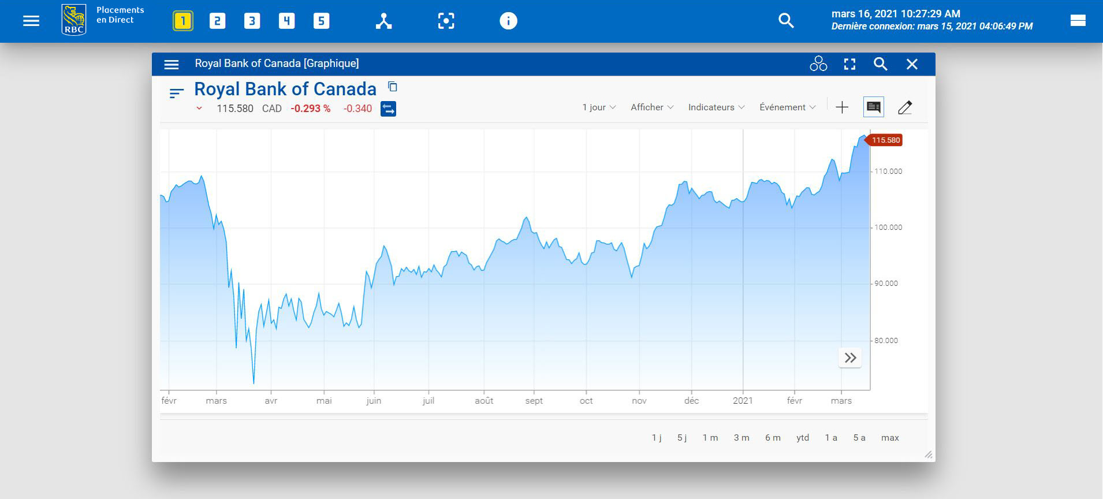1103x499 pixels.
Task: Click the double-arrow scroll to latest button
Action: (x=850, y=358)
